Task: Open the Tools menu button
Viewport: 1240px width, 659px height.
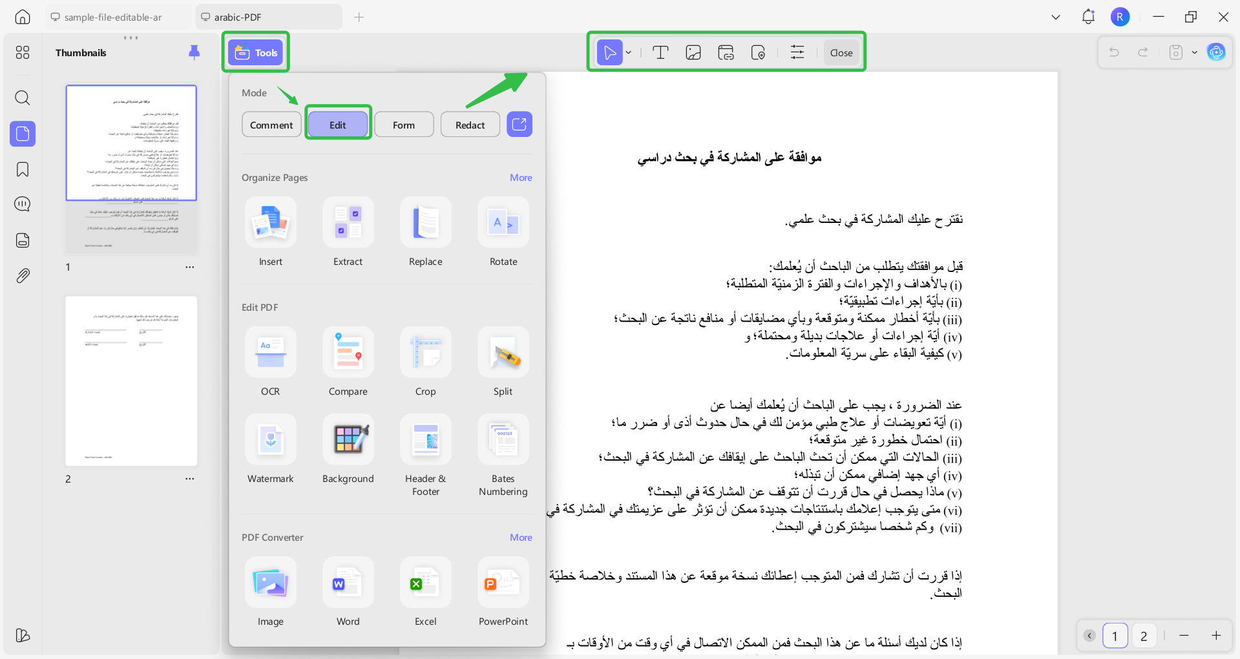Action: click(256, 52)
